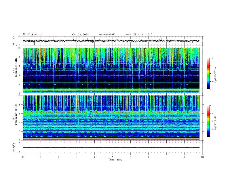Click the ch.2 spectrogram color scale bar
Image resolution: width=228 pixels, height=176 pixels.
(208, 121)
